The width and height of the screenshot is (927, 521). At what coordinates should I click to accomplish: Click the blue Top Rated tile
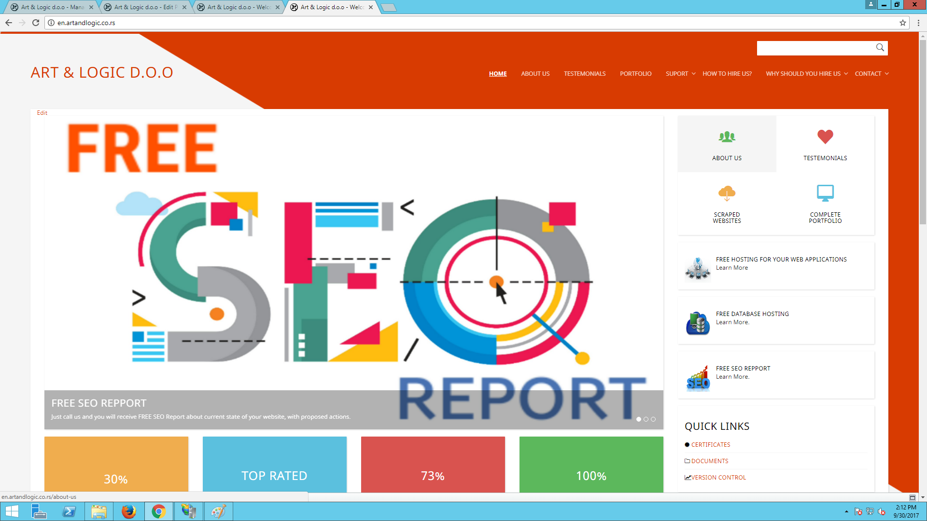coord(274,465)
